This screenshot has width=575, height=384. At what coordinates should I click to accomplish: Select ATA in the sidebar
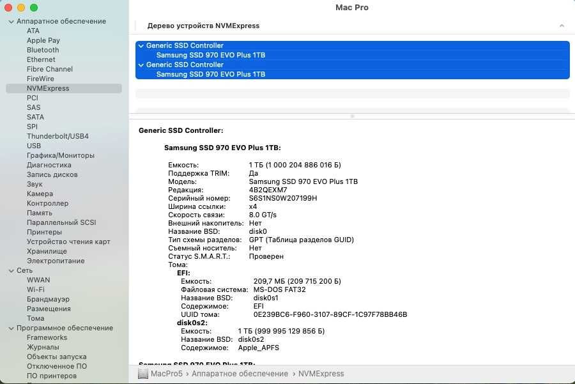(x=33, y=31)
